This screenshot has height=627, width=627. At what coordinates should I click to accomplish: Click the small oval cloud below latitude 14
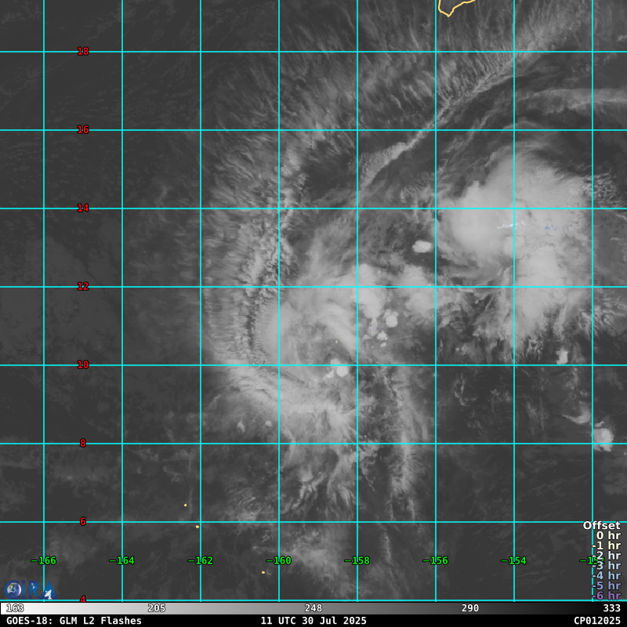pos(422,246)
